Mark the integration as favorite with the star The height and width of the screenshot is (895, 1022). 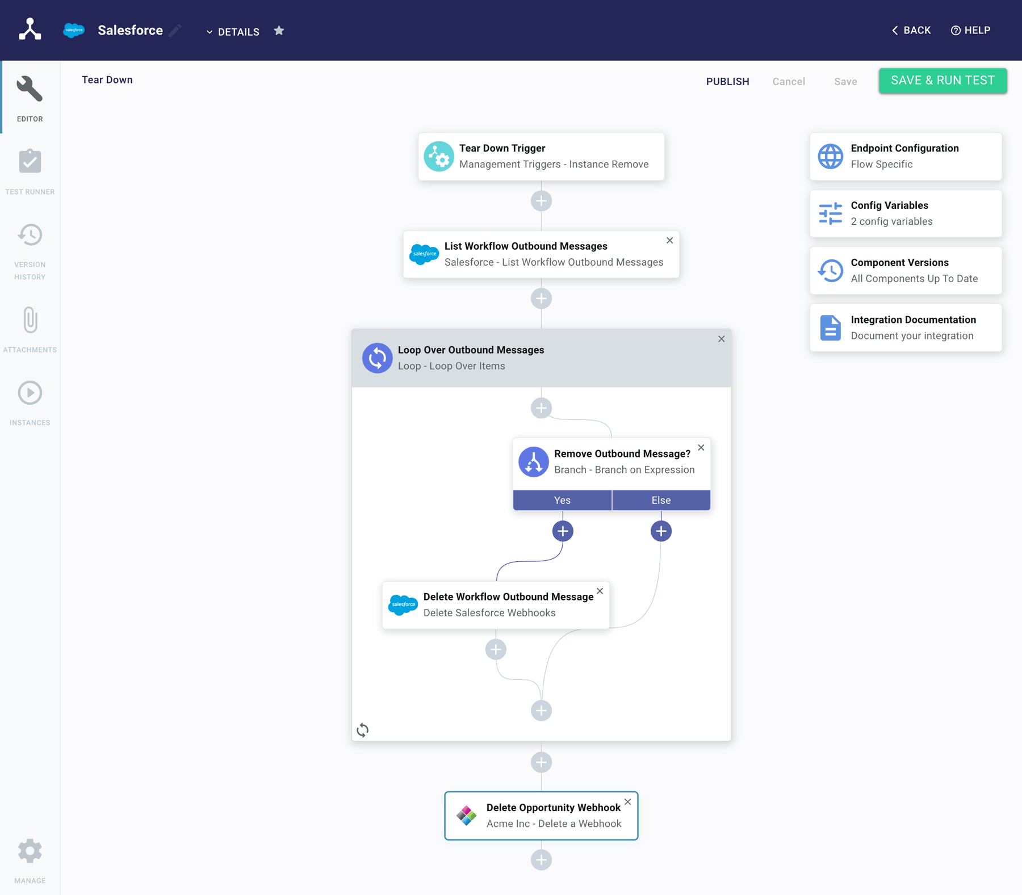(x=279, y=31)
